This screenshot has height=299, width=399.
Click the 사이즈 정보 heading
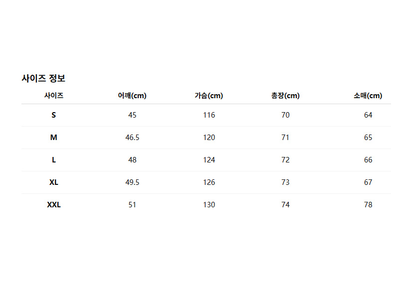(43, 78)
